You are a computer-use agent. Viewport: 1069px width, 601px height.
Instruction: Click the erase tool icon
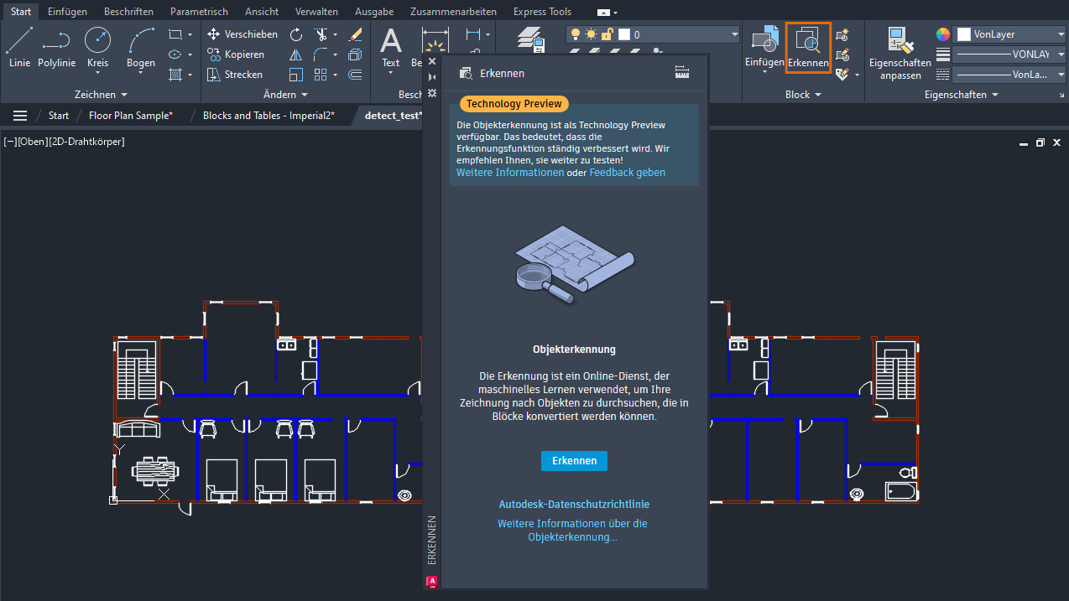coord(355,34)
